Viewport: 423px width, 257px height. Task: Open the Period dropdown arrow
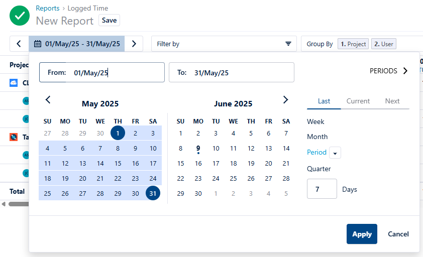point(335,153)
